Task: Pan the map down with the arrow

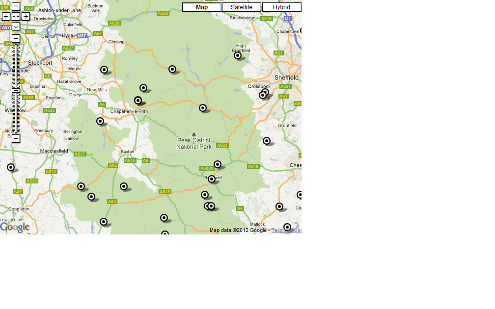Action: coord(16,26)
